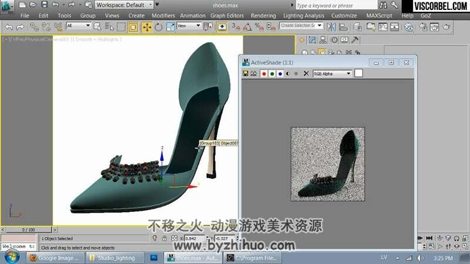Open Render Setup teapot icon

point(423,27)
